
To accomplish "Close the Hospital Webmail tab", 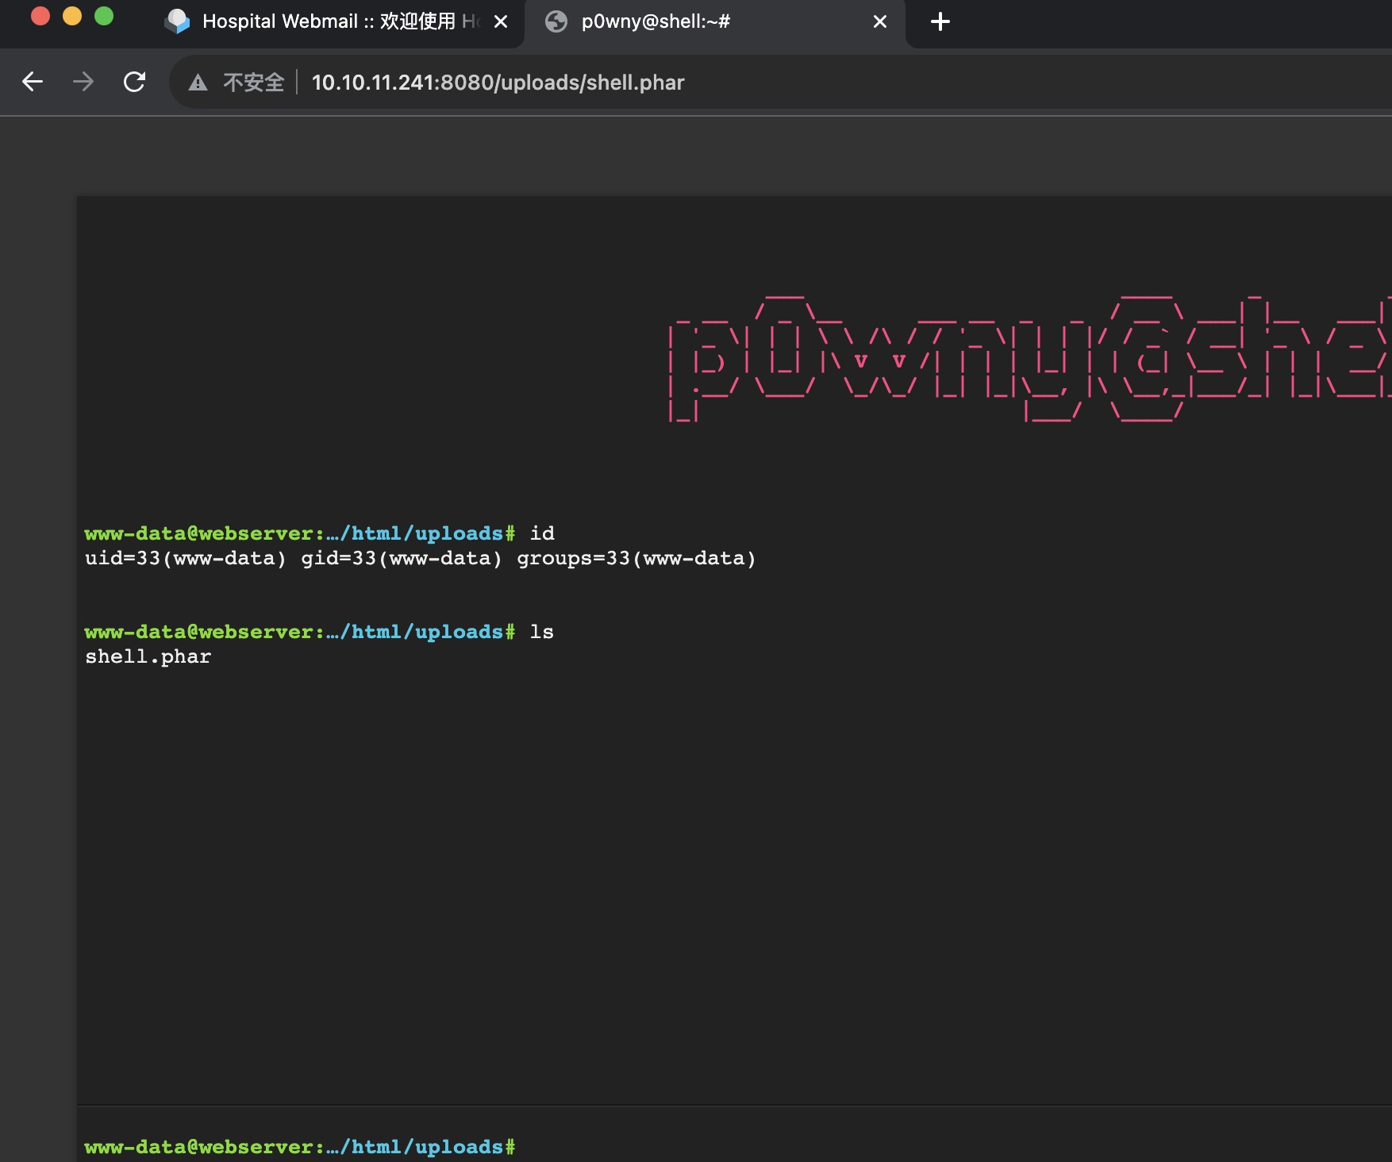I will 501,22.
